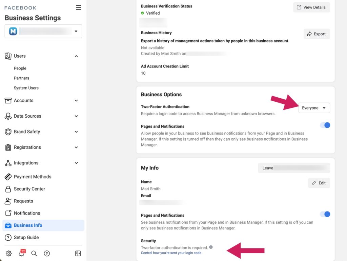Click the Security Center lock icon
Screen dimensions: 347x261
pos(8,189)
